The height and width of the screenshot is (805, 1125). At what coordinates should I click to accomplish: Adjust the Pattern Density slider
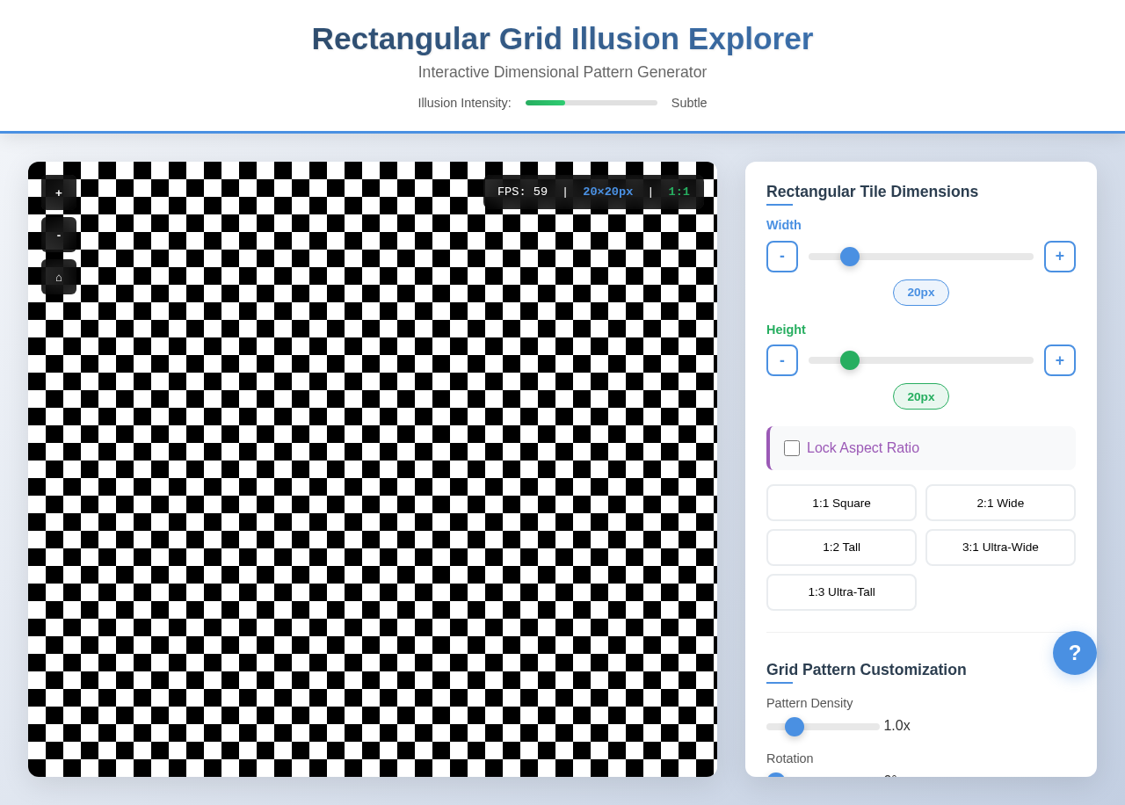795,727
